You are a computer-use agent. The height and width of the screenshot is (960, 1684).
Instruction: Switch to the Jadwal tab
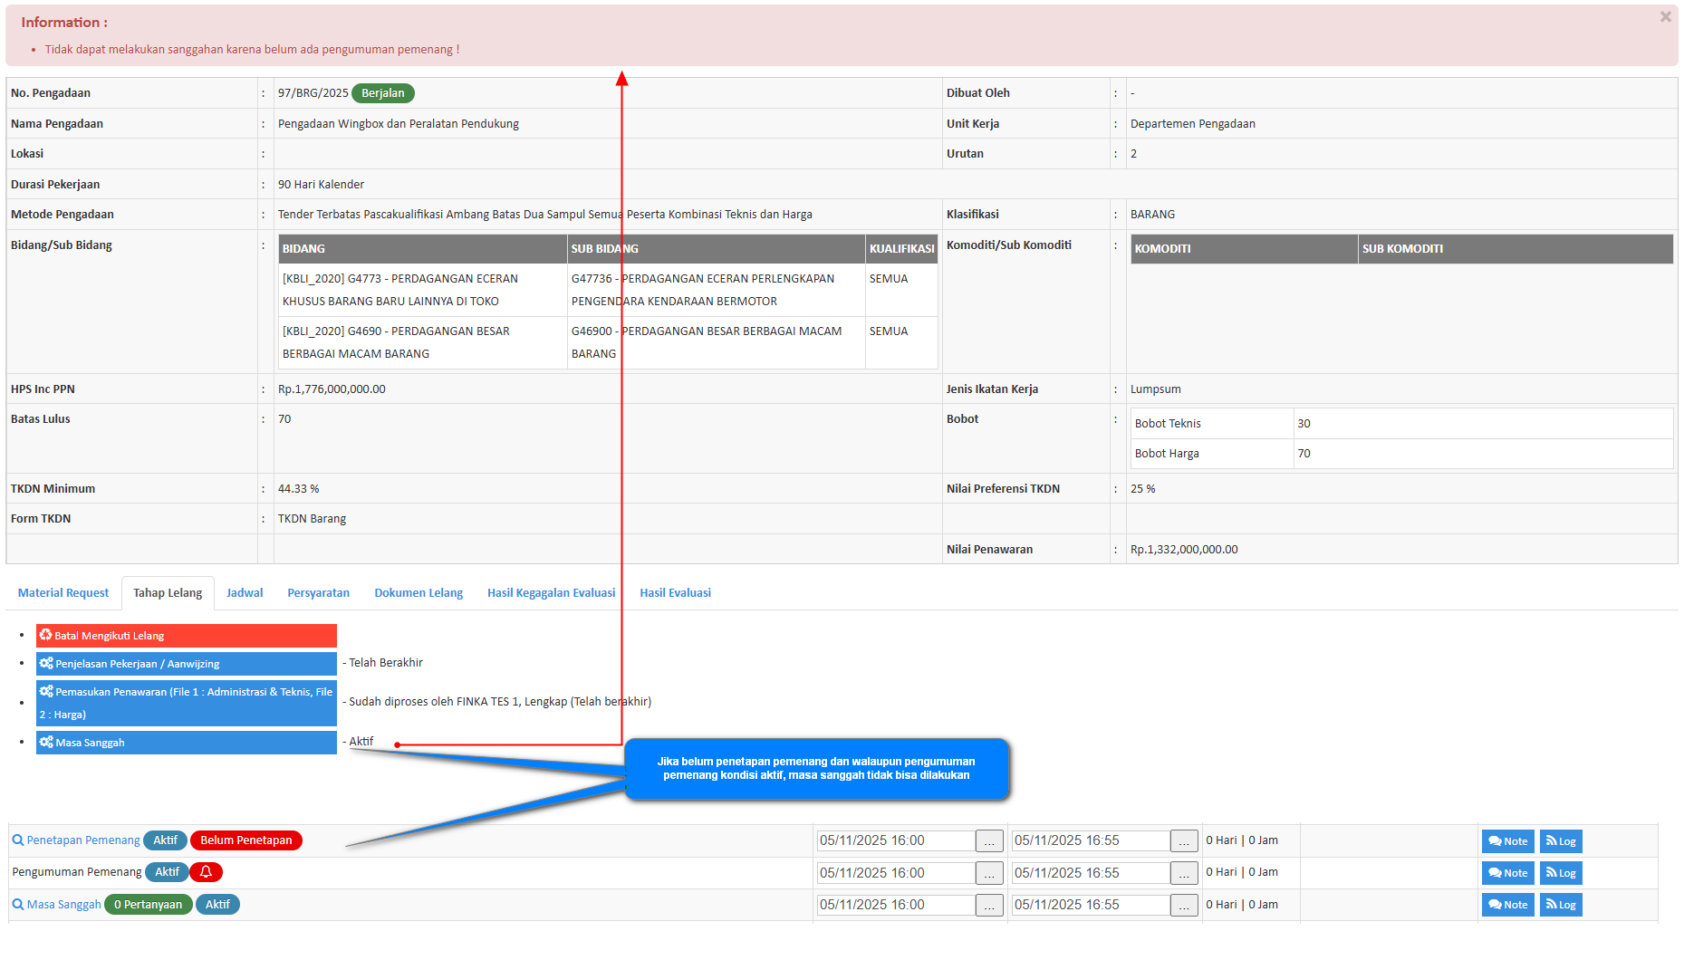[245, 593]
